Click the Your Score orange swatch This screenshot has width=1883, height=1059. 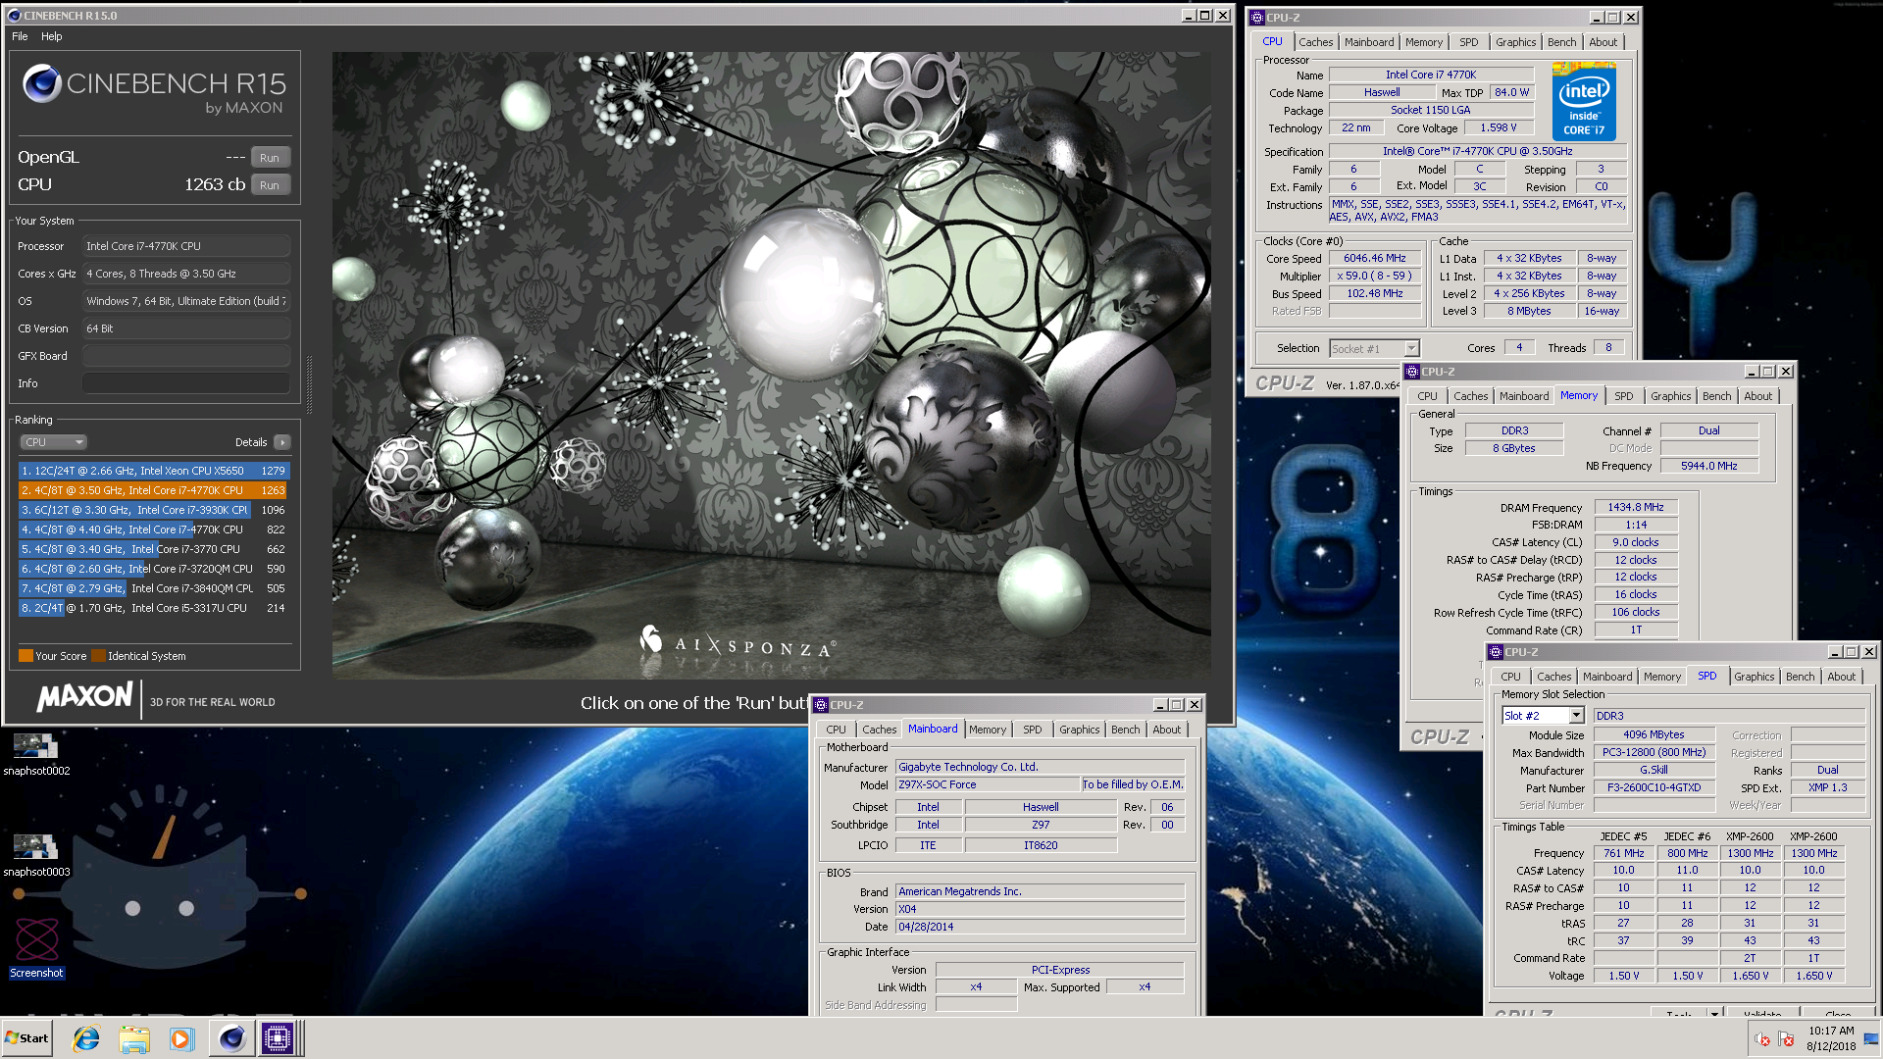point(25,656)
